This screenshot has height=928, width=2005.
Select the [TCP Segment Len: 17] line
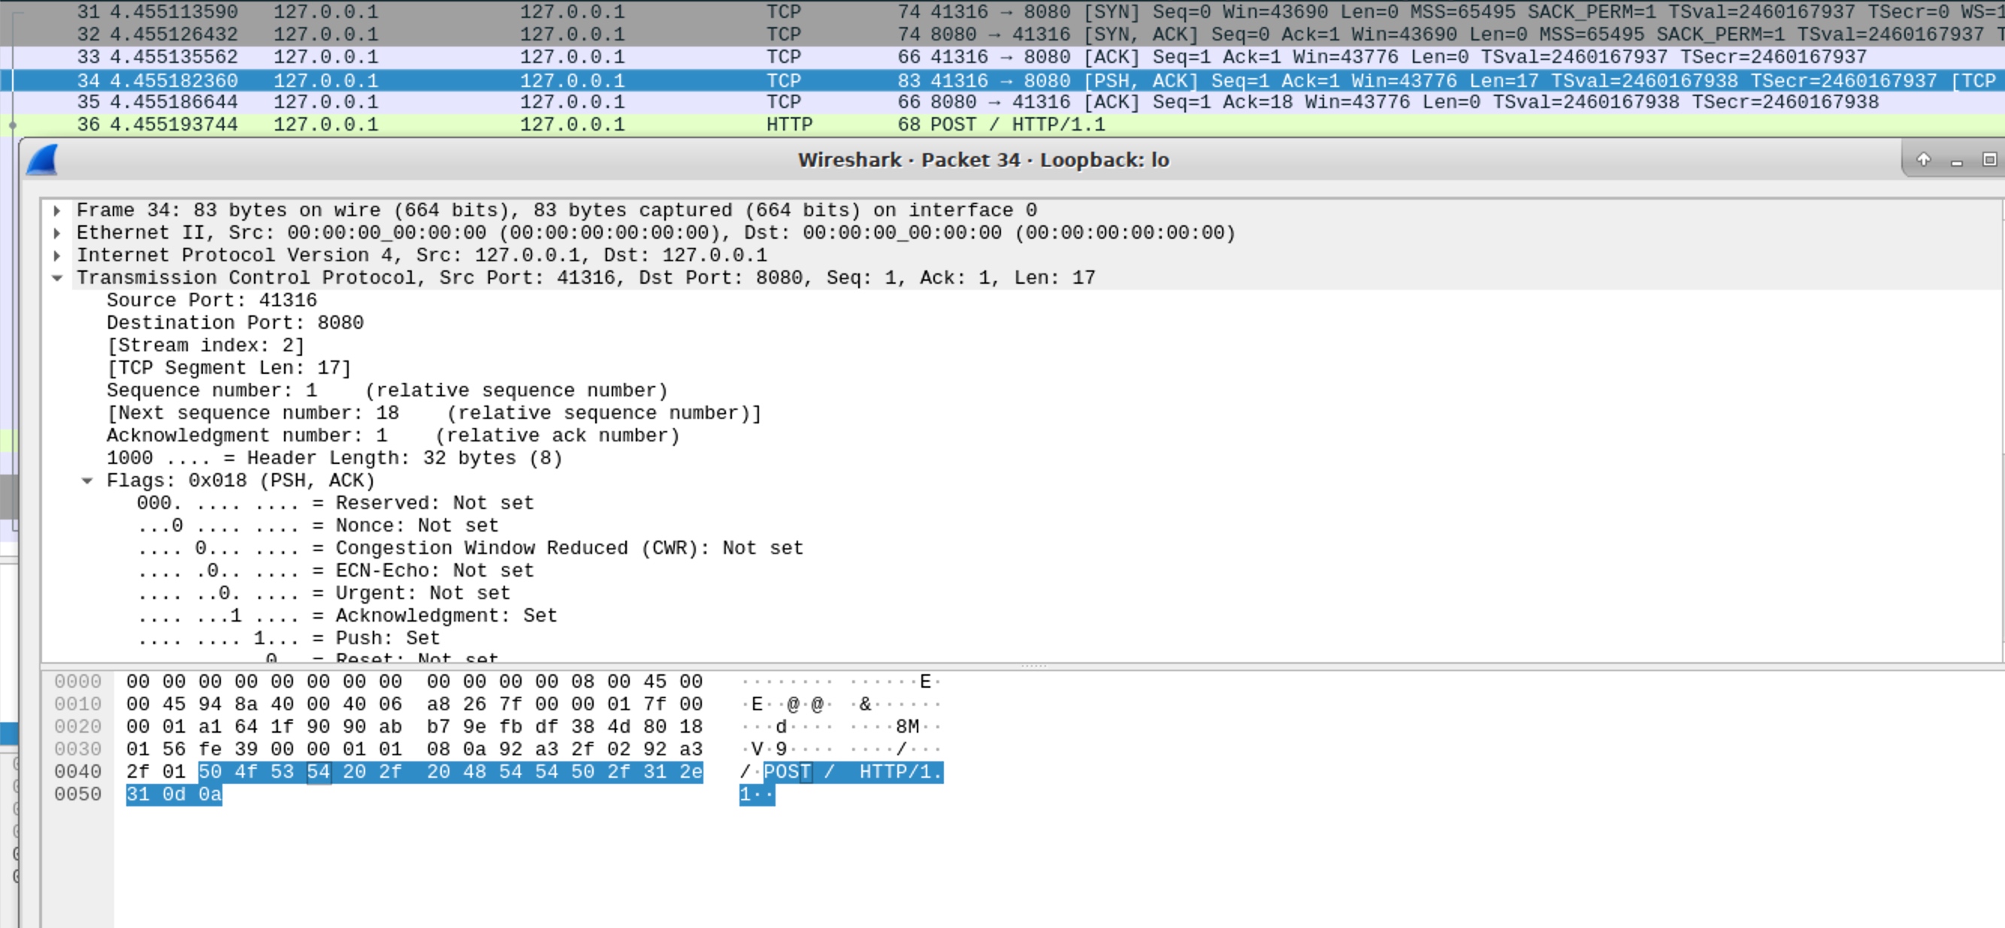coord(228,369)
